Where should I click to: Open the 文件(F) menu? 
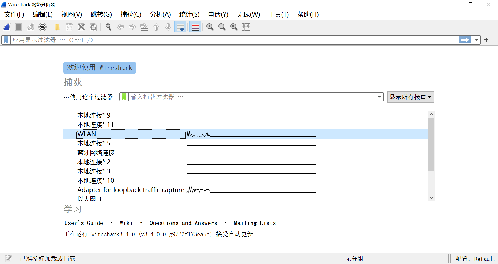(14, 14)
